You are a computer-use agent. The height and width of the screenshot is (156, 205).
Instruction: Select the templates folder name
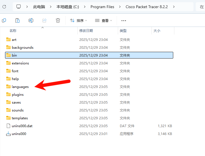[x=20, y=118]
